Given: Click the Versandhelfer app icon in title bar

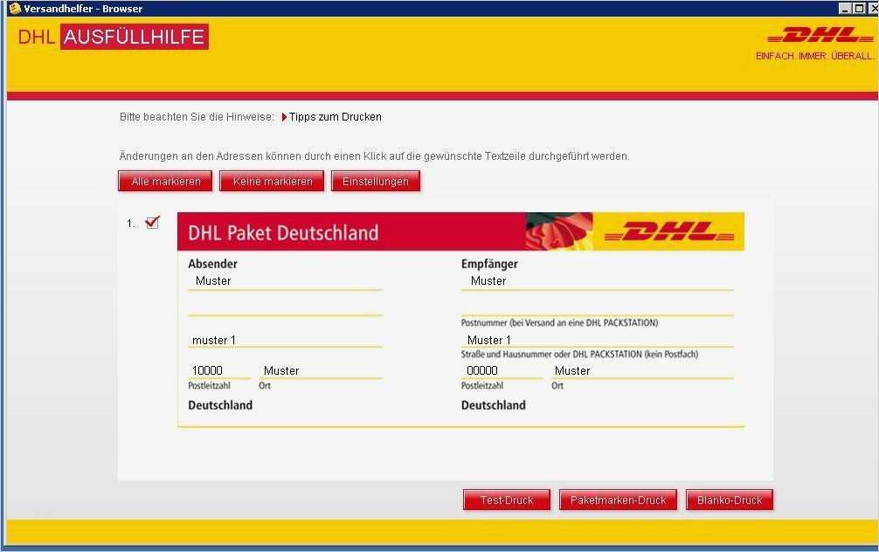Looking at the screenshot, I should 15,9.
